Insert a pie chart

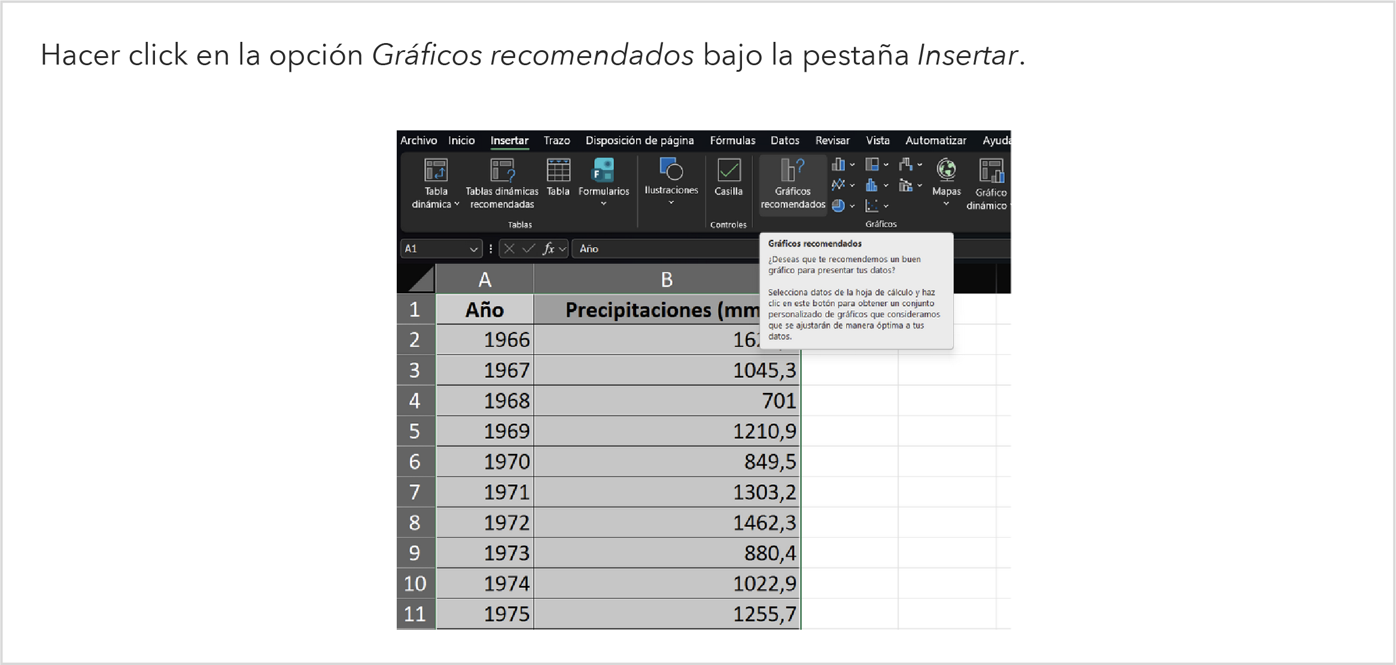(x=839, y=206)
